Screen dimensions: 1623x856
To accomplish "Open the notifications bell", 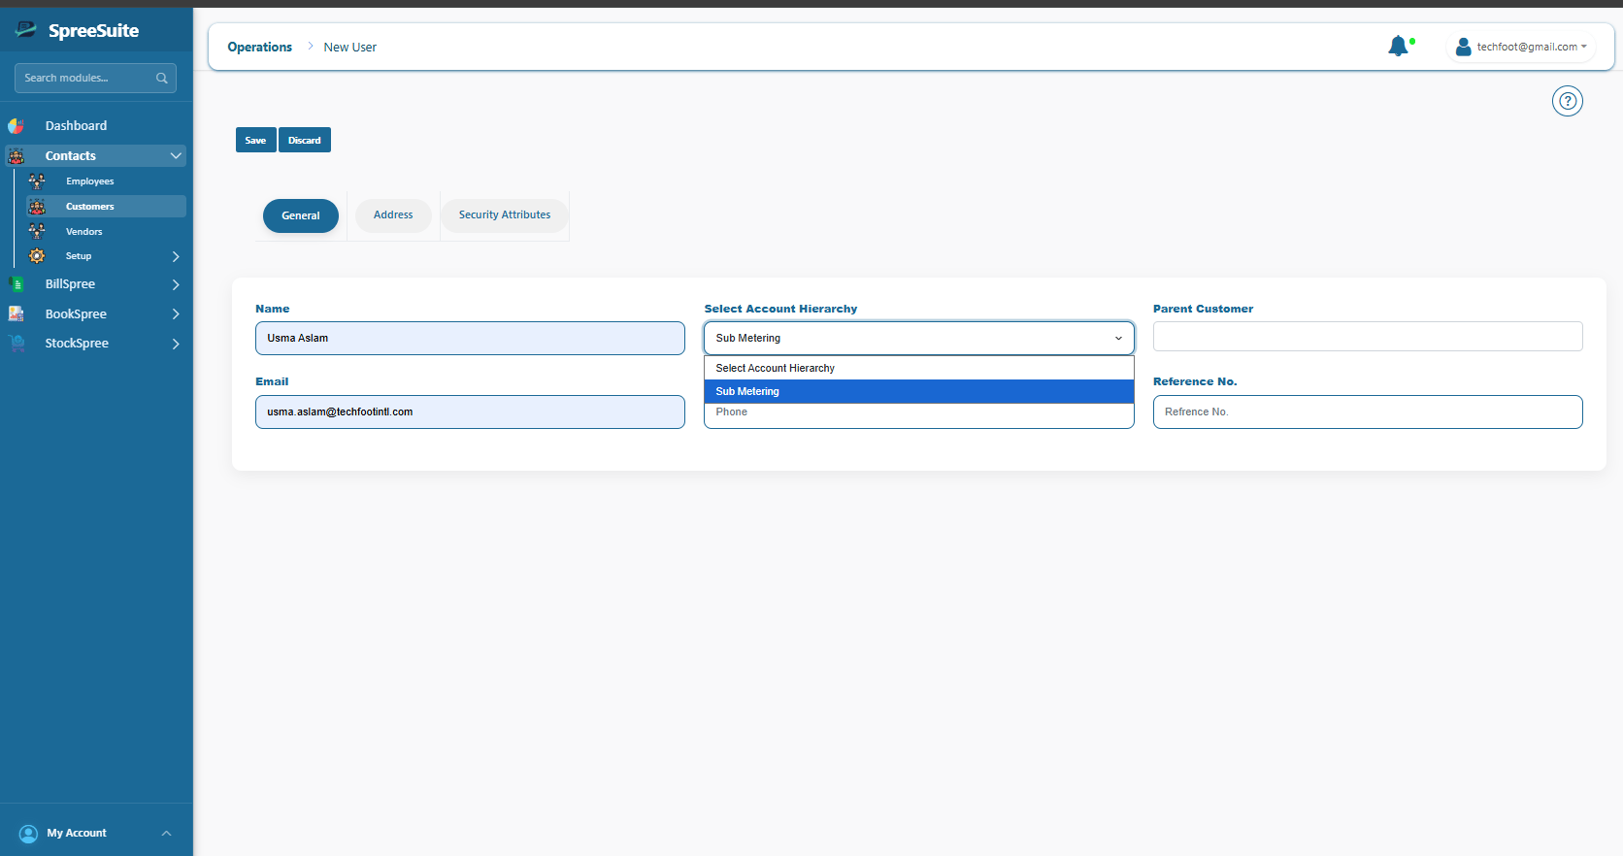I will [1398, 46].
